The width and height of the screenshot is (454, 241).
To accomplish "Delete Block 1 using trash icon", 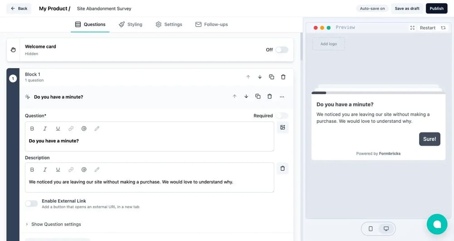I will pyautogui.click(x=283, y=77).
